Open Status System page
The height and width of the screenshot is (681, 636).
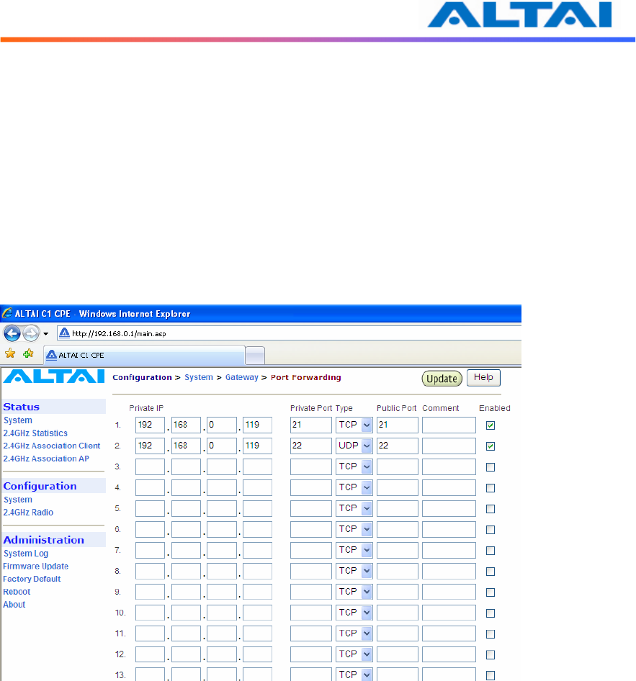[18, 420]
